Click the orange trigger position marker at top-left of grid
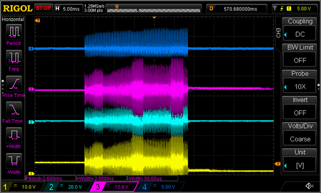The width and height of the screenshot is (321, 193). (37, 20)
